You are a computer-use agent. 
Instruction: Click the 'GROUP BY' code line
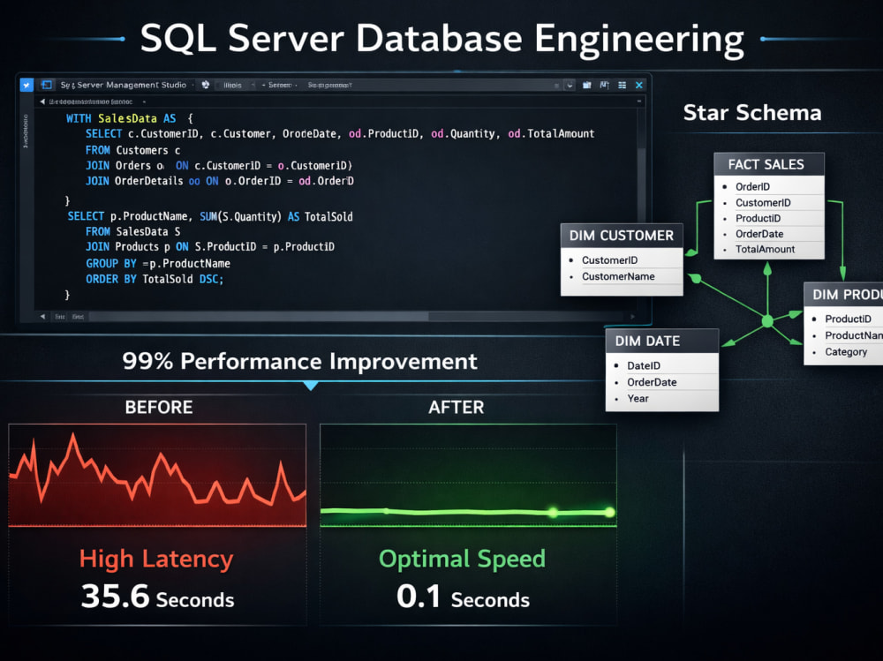point(158,264)
